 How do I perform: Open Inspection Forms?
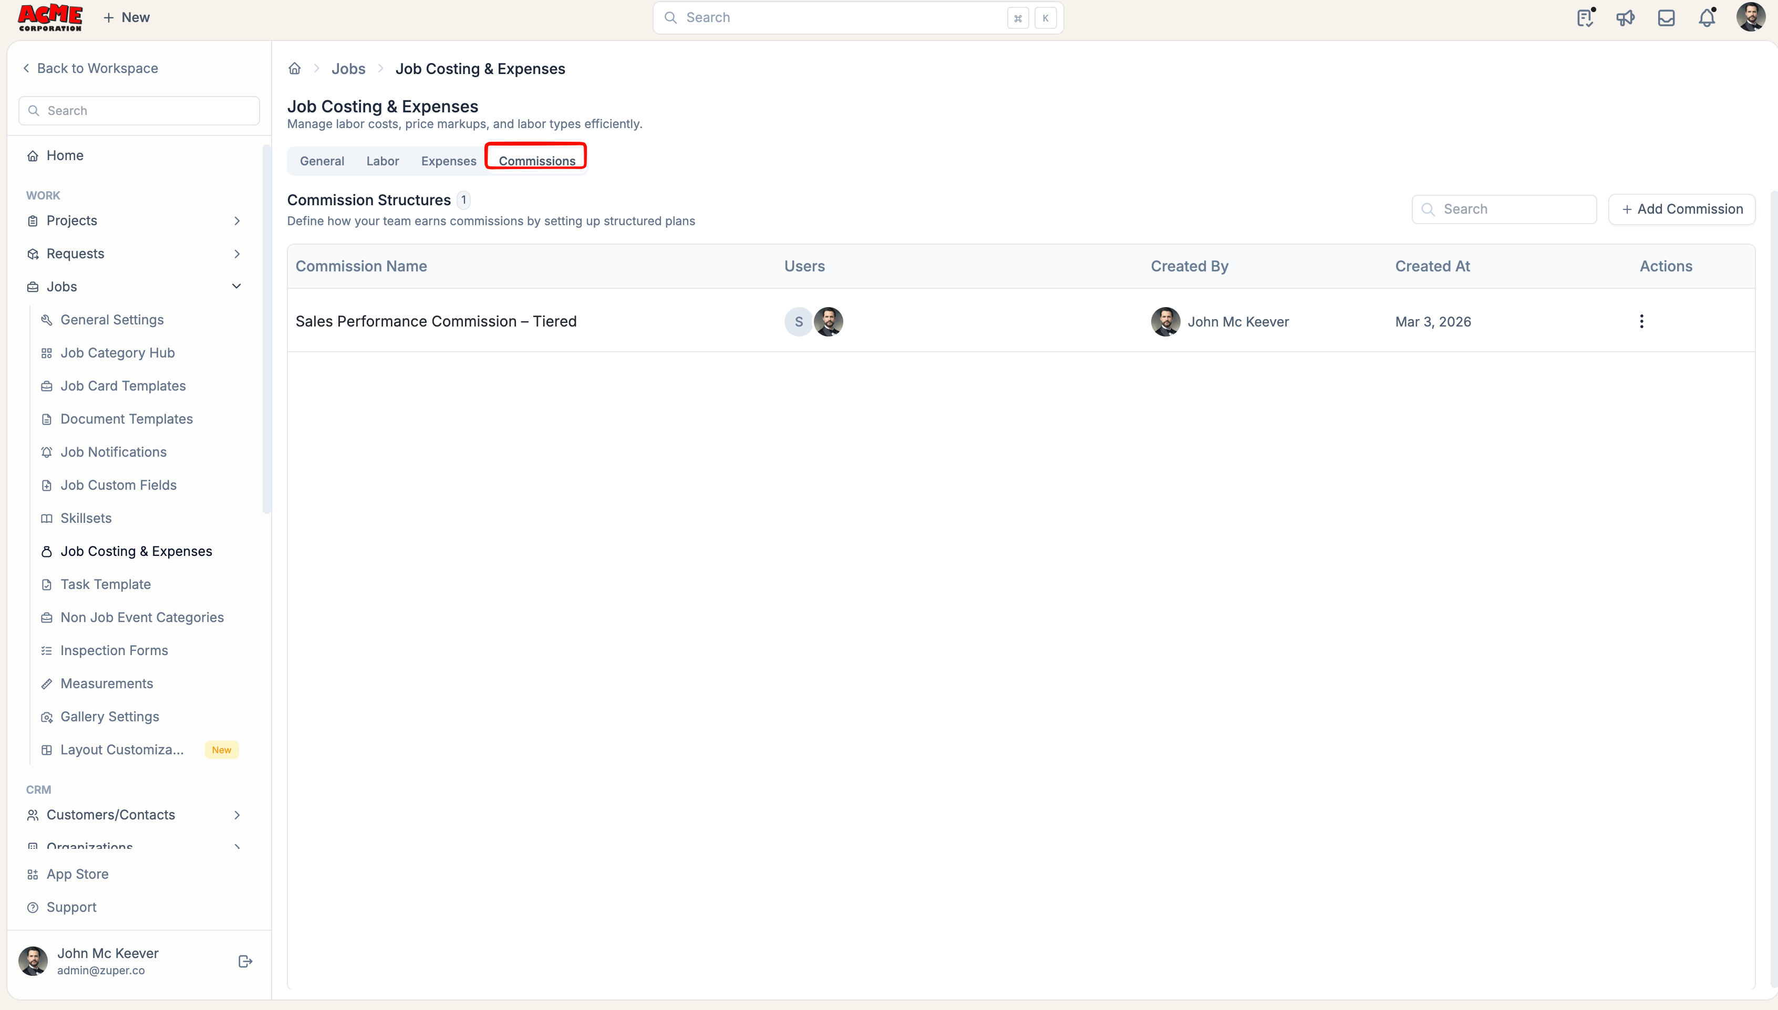(x=114, y=650)
